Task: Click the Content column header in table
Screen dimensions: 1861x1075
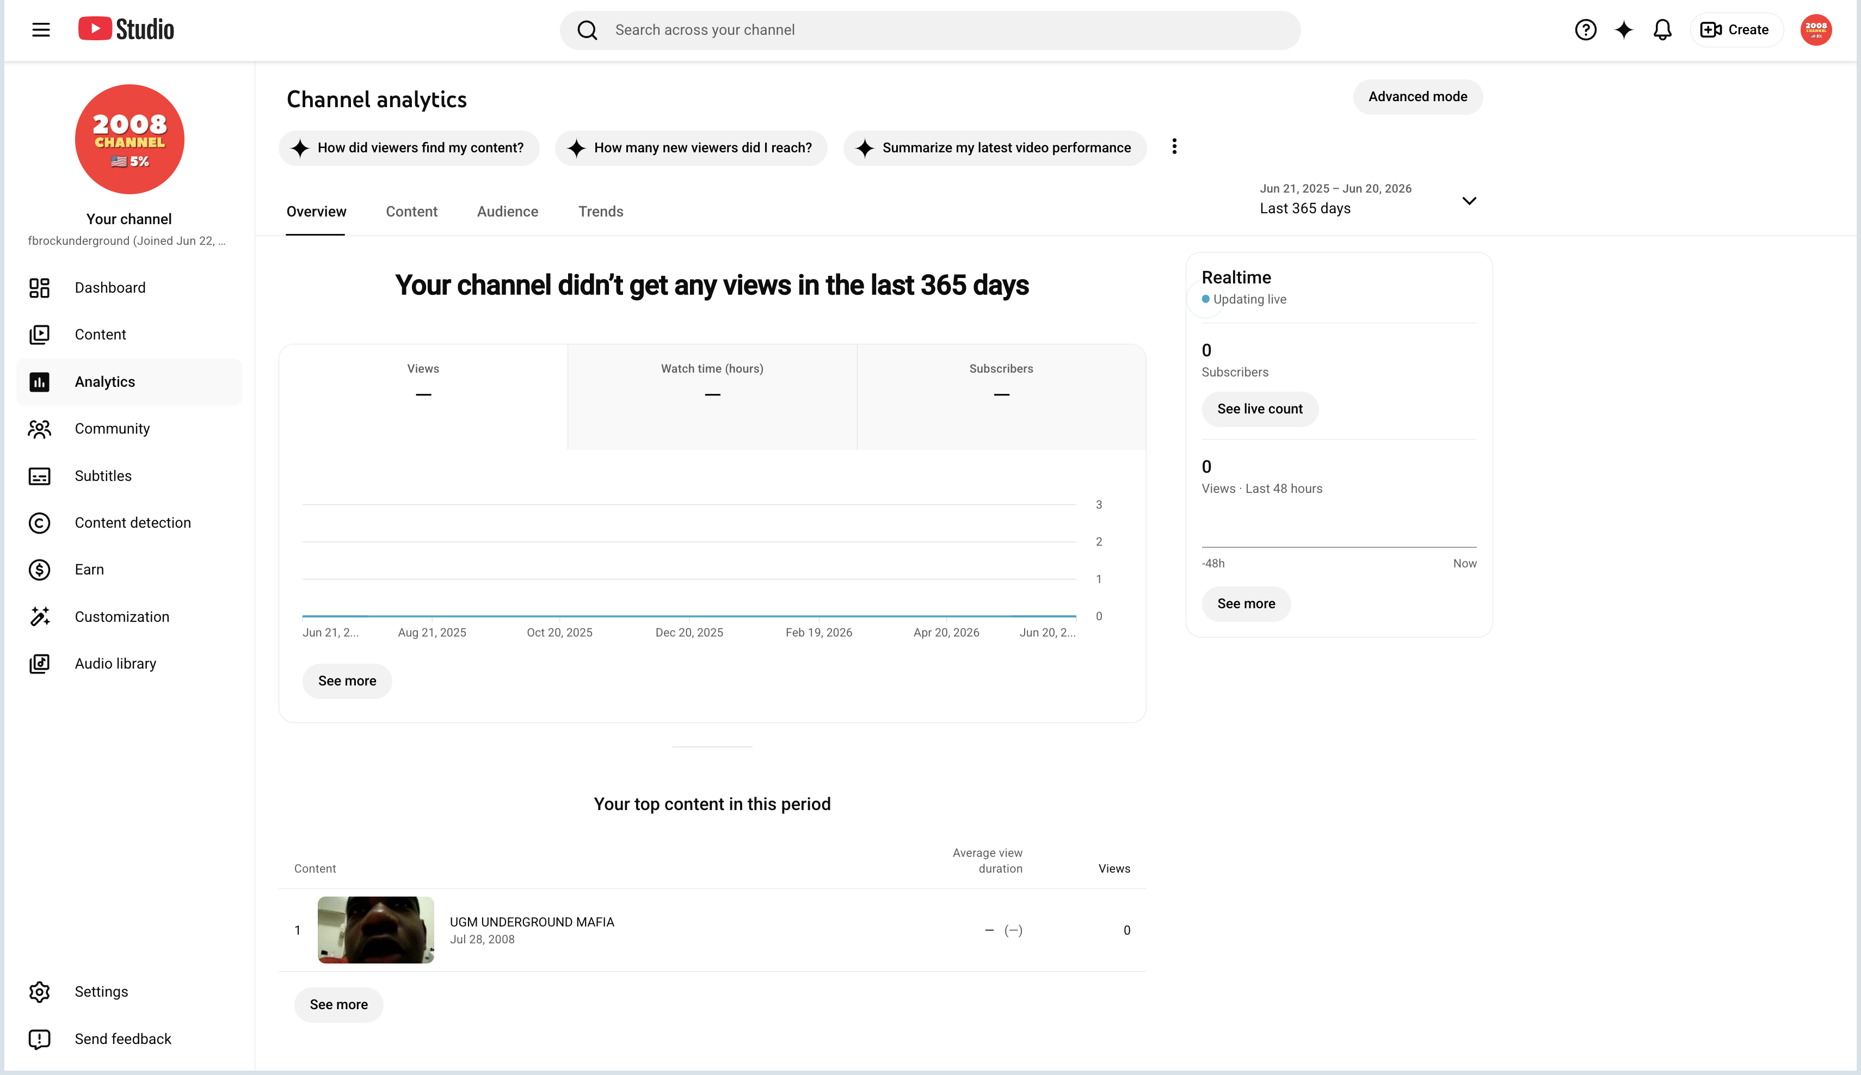Action: (315, 869)
